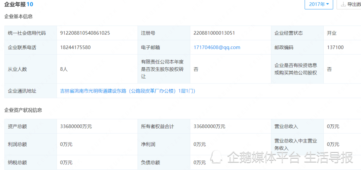Click the 所有者权益合计 value cell
Viewport: 361px width, 170px height.
209,127
